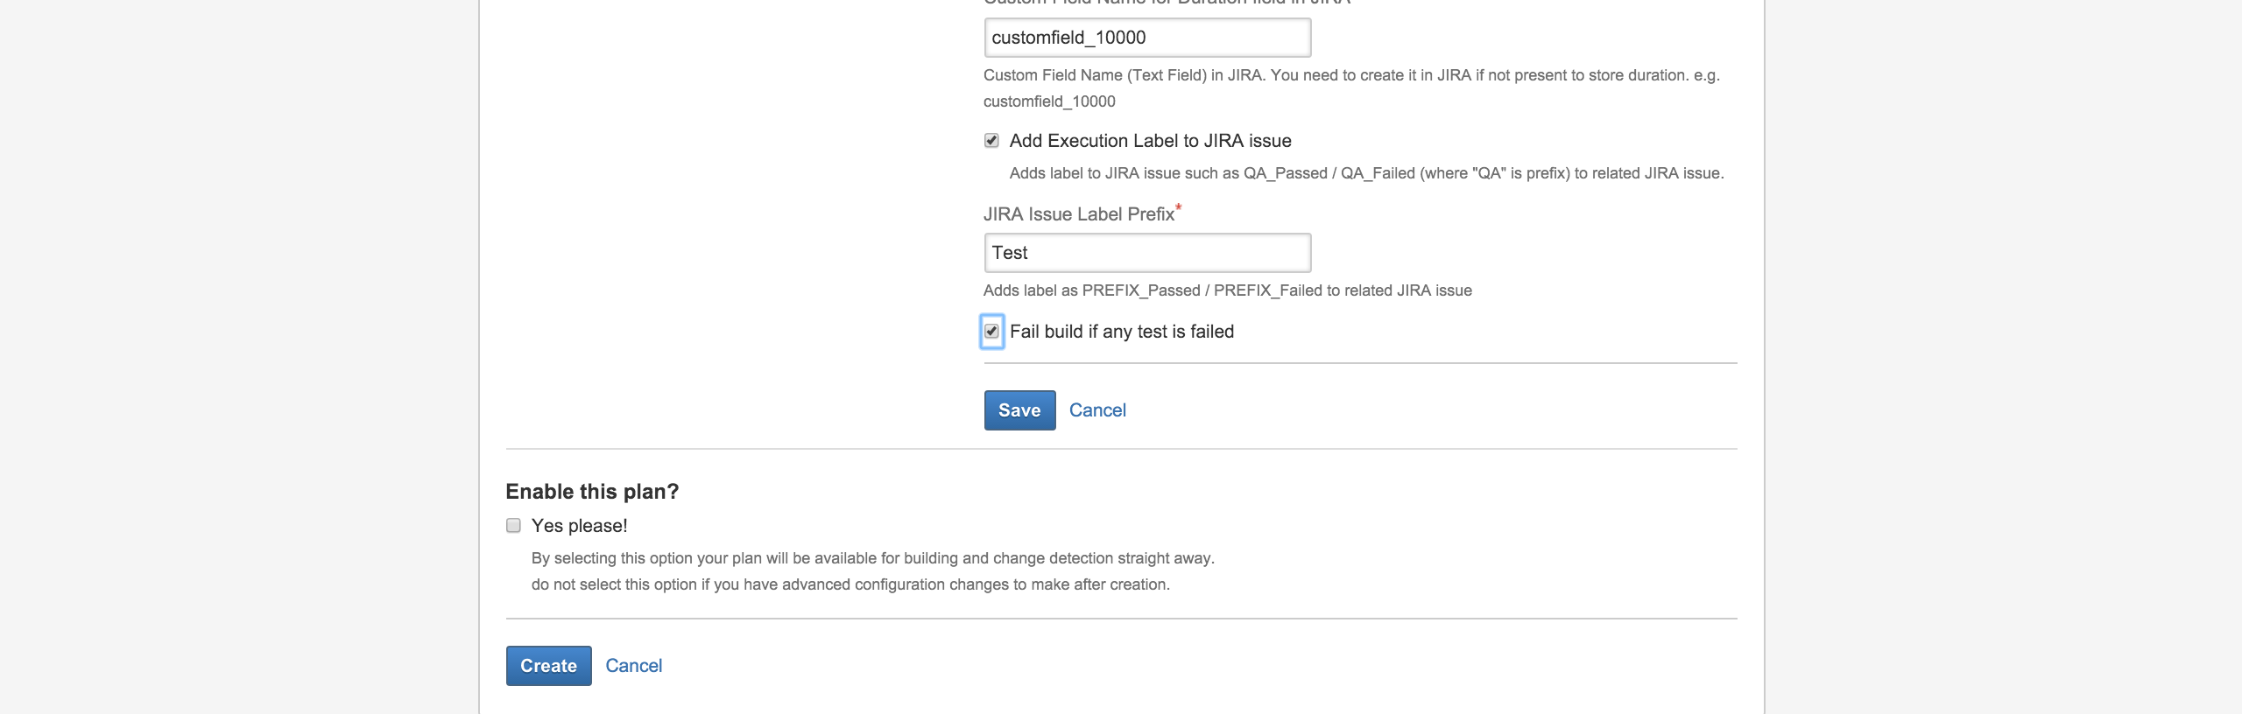Click the "Add Execution Label to JIRA issue" label
Viewport: 2242px width, 714px height.
pyautogui.click(x=1150, y=141)
